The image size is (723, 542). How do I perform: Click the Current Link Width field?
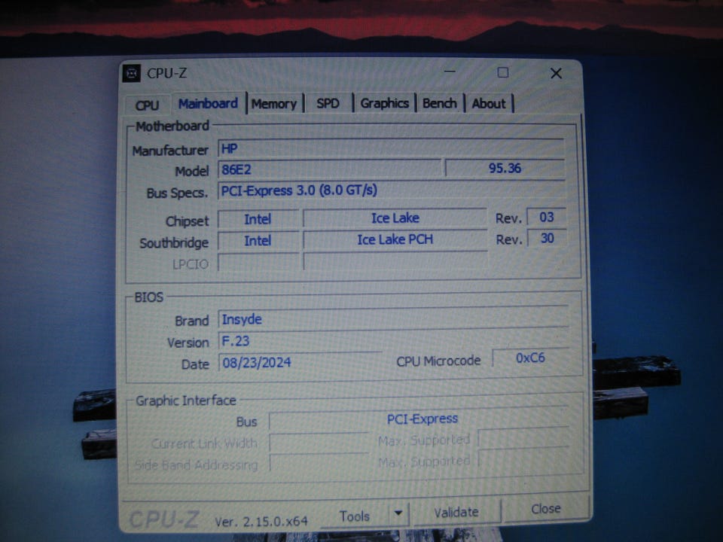pyautogui.click(x=319, y=443)
